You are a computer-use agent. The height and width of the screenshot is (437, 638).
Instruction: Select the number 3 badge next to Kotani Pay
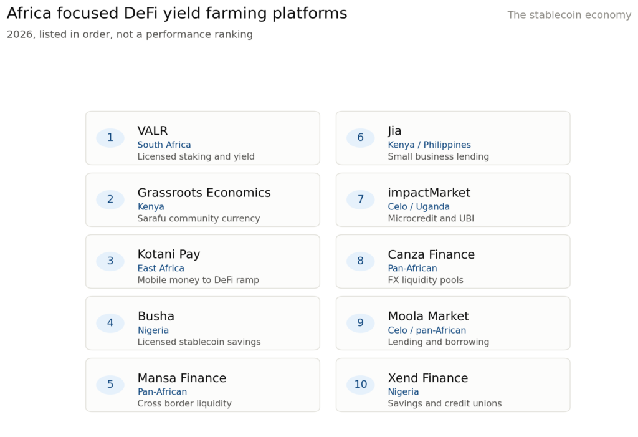pyautogui.click(x=110, y=261)
